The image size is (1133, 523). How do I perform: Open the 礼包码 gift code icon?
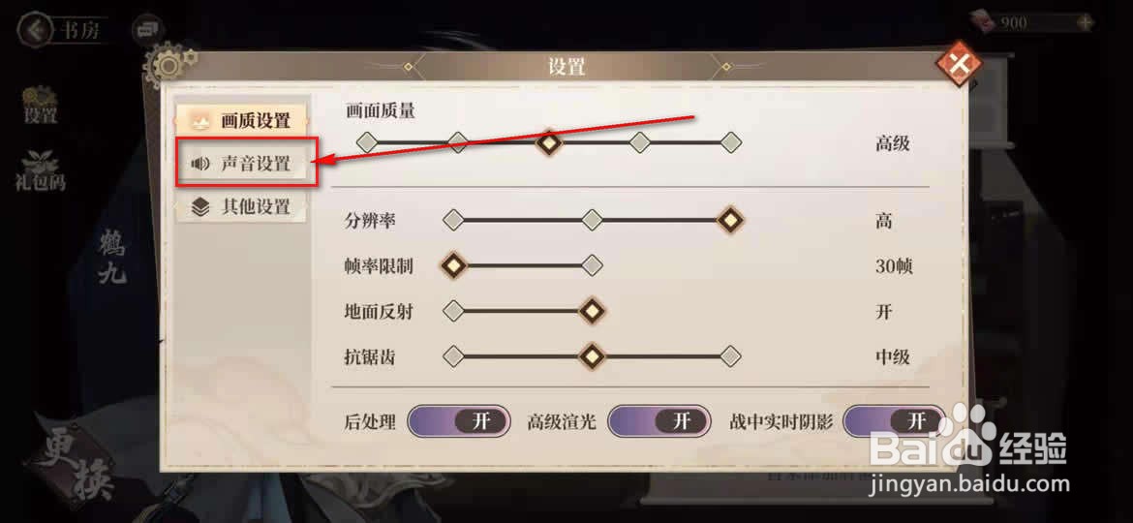[41, 170]
